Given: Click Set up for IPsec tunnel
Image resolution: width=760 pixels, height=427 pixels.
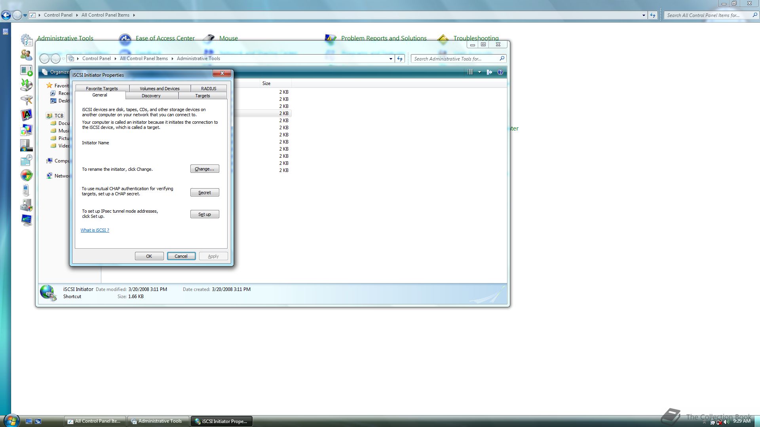Looking at the screenshot, I should (205, 214).
